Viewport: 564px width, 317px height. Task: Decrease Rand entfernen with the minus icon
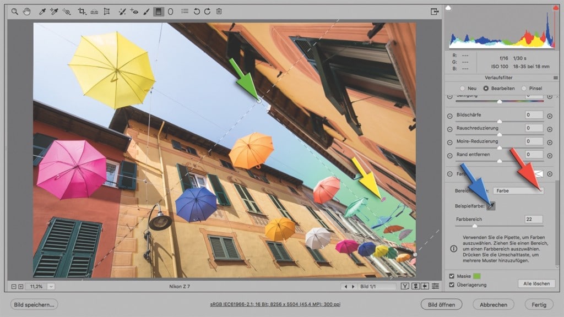pyautogui.click(x=449, y=156)
